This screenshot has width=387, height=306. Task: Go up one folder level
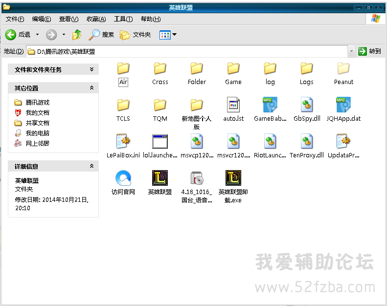77,35
